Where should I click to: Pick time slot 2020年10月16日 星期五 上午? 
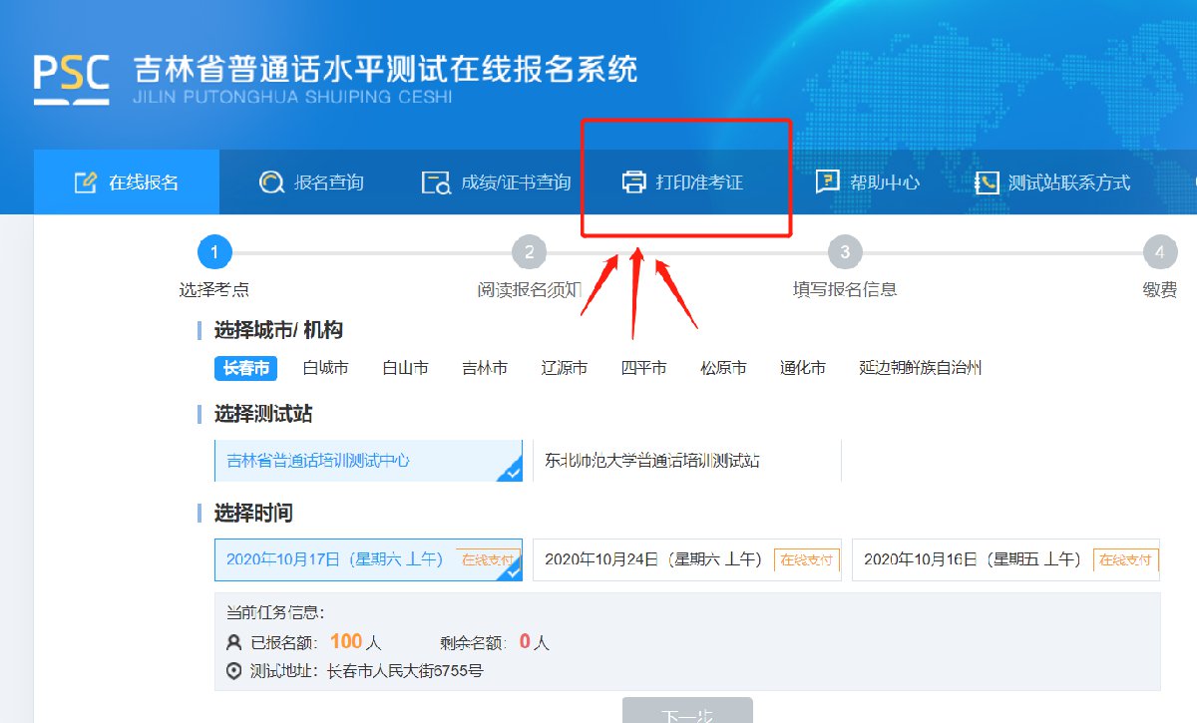pos(1006,559)
